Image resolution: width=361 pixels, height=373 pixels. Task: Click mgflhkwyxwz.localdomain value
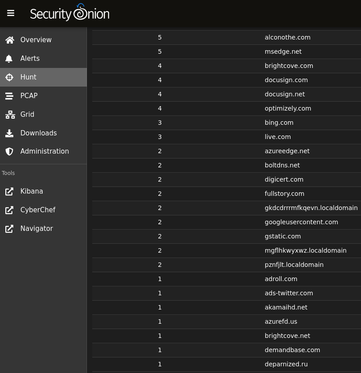[x=306, y=251]
